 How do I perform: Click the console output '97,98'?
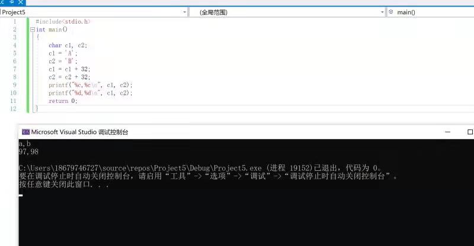28,151
